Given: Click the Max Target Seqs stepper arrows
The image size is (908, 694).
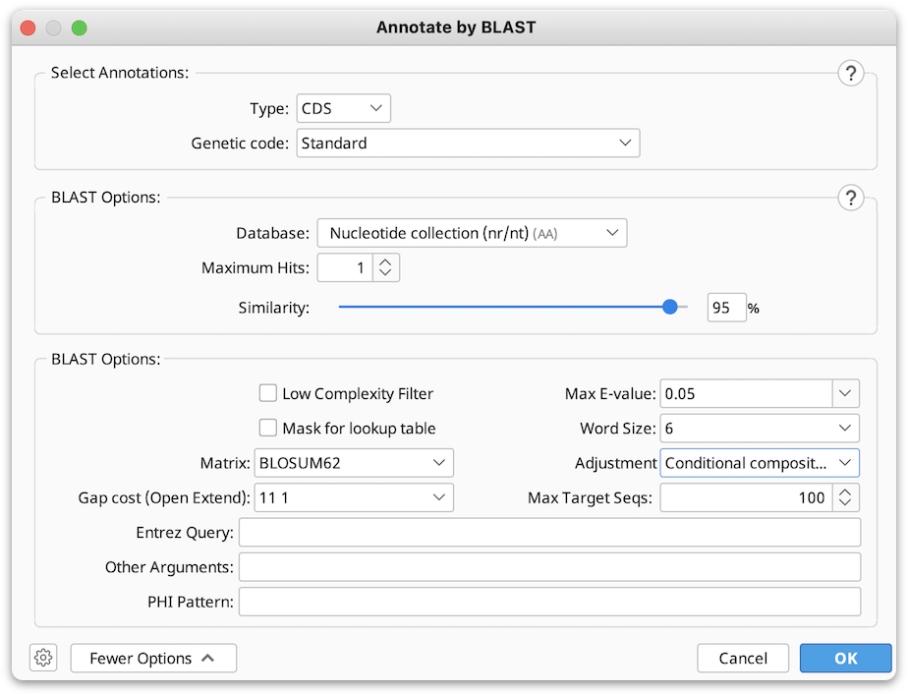Looking at the screenshot, I should tap(845, 497).
